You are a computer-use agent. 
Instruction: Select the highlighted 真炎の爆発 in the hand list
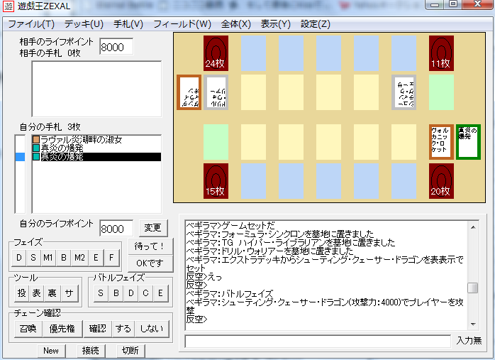(x=96, y=157)
